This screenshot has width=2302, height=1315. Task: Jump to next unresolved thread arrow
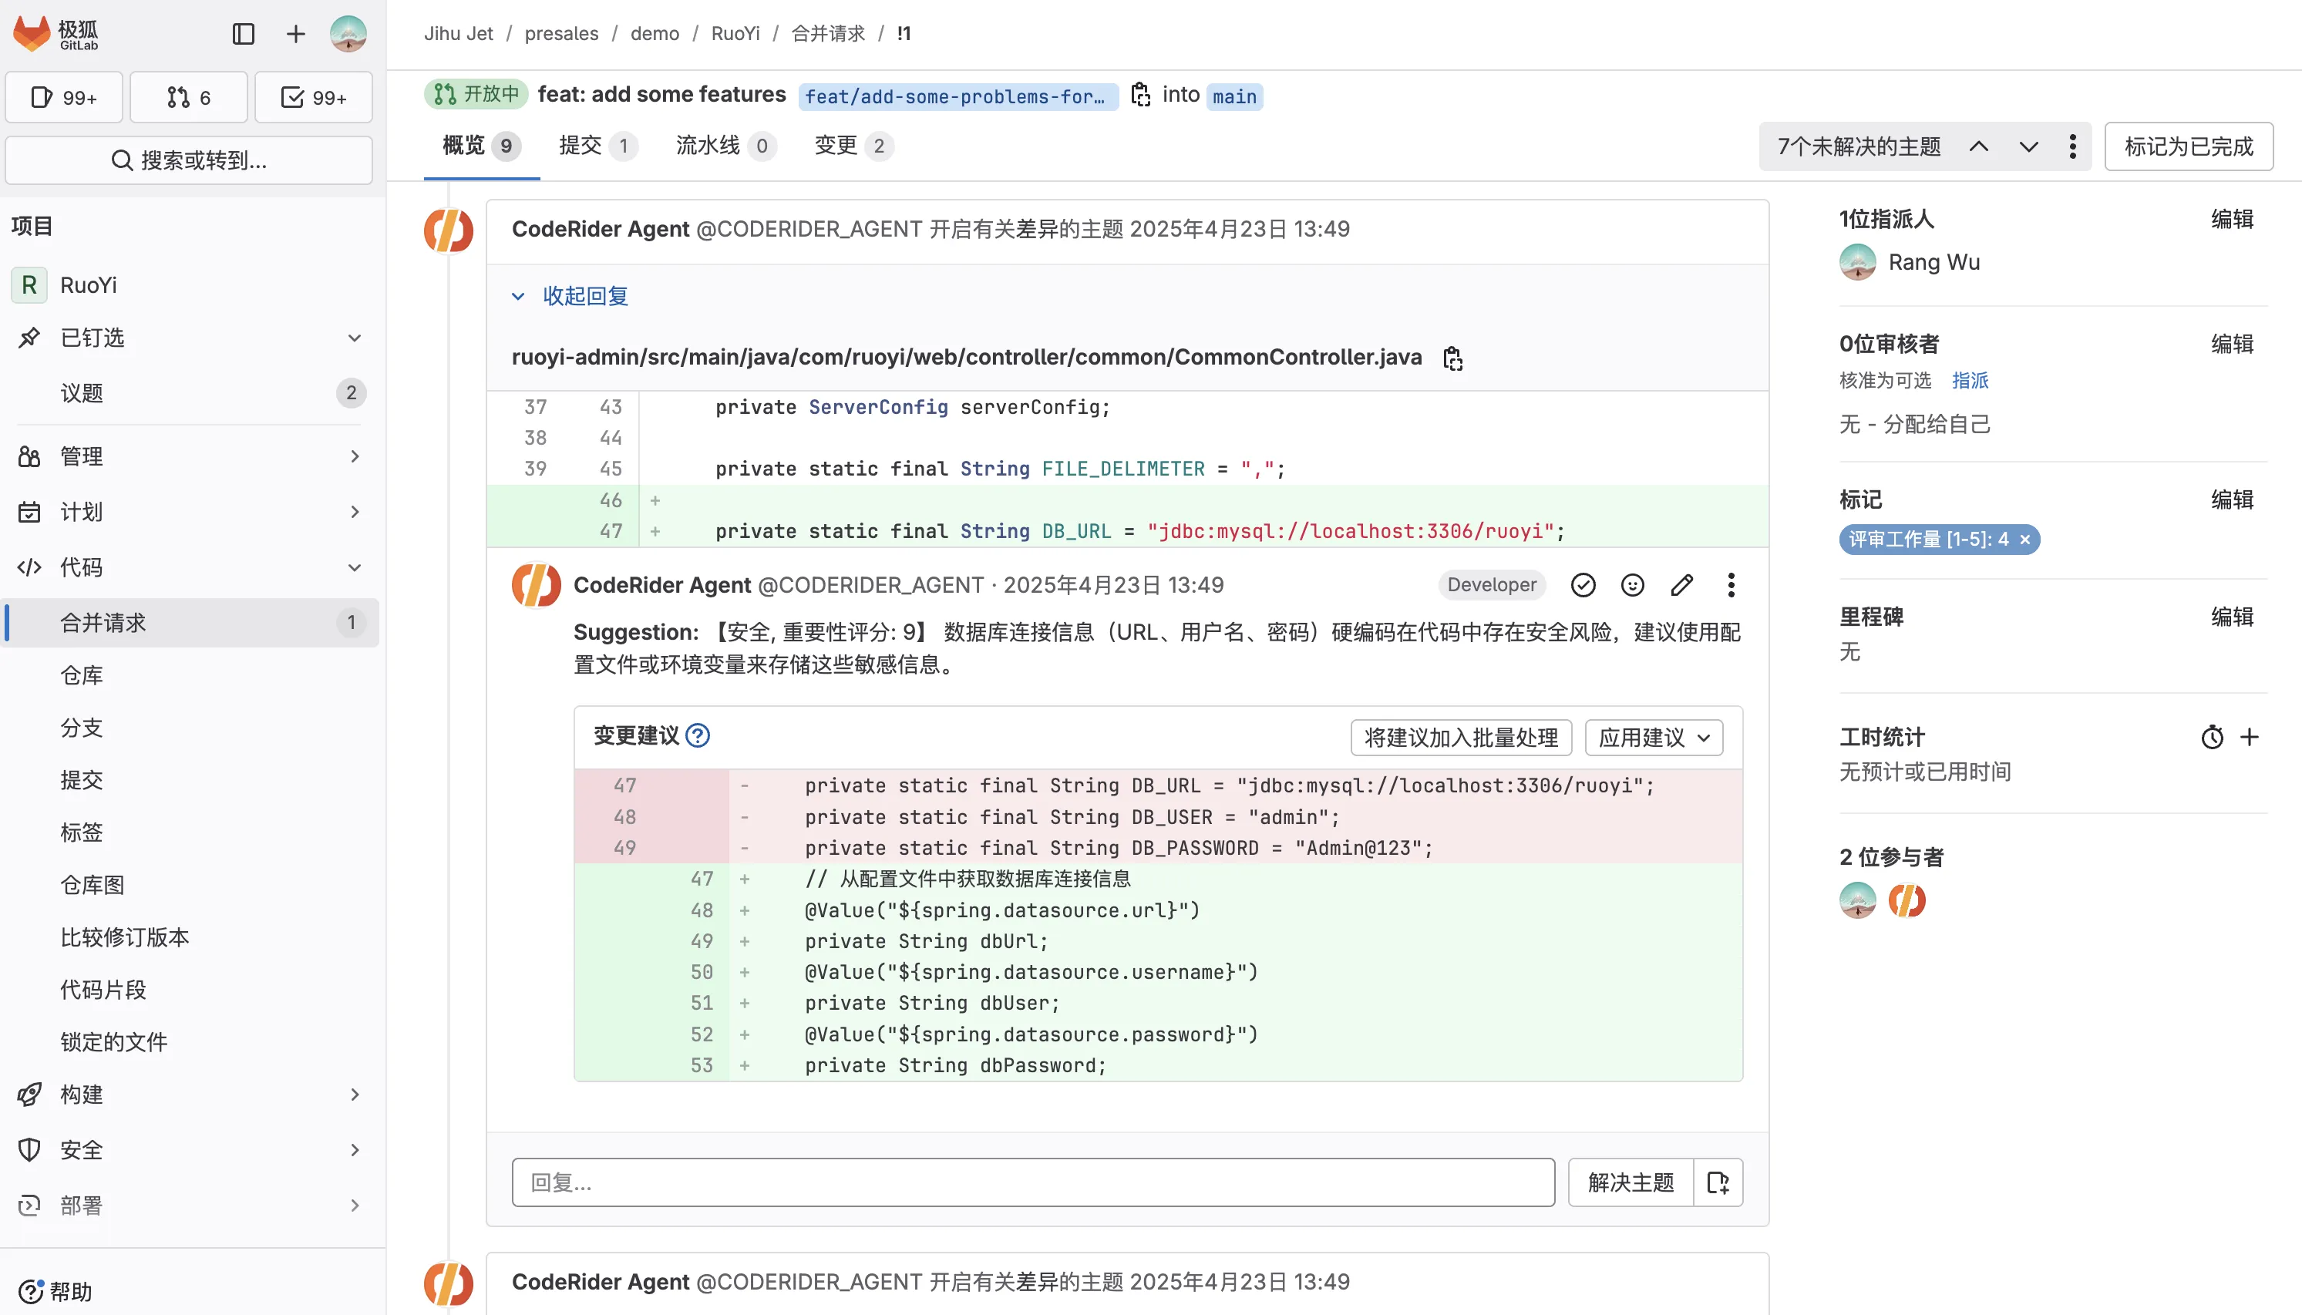[x=2028, y=146]
